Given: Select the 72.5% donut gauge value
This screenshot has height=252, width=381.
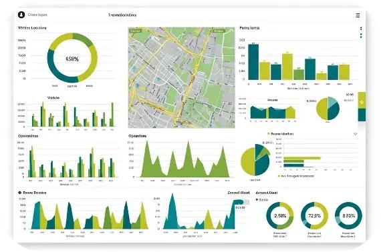Looking at the screenshot, I should (x=314, y=215).
